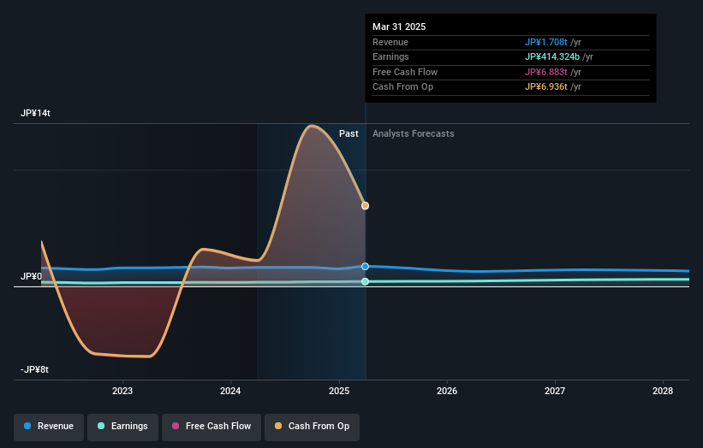Click the 2026 x-axis label
703x448 pixels.
[447, 392]
